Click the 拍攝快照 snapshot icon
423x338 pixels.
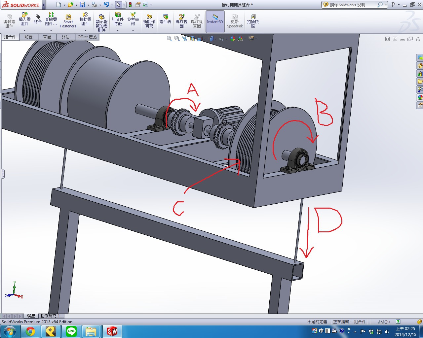coord(253,21)
